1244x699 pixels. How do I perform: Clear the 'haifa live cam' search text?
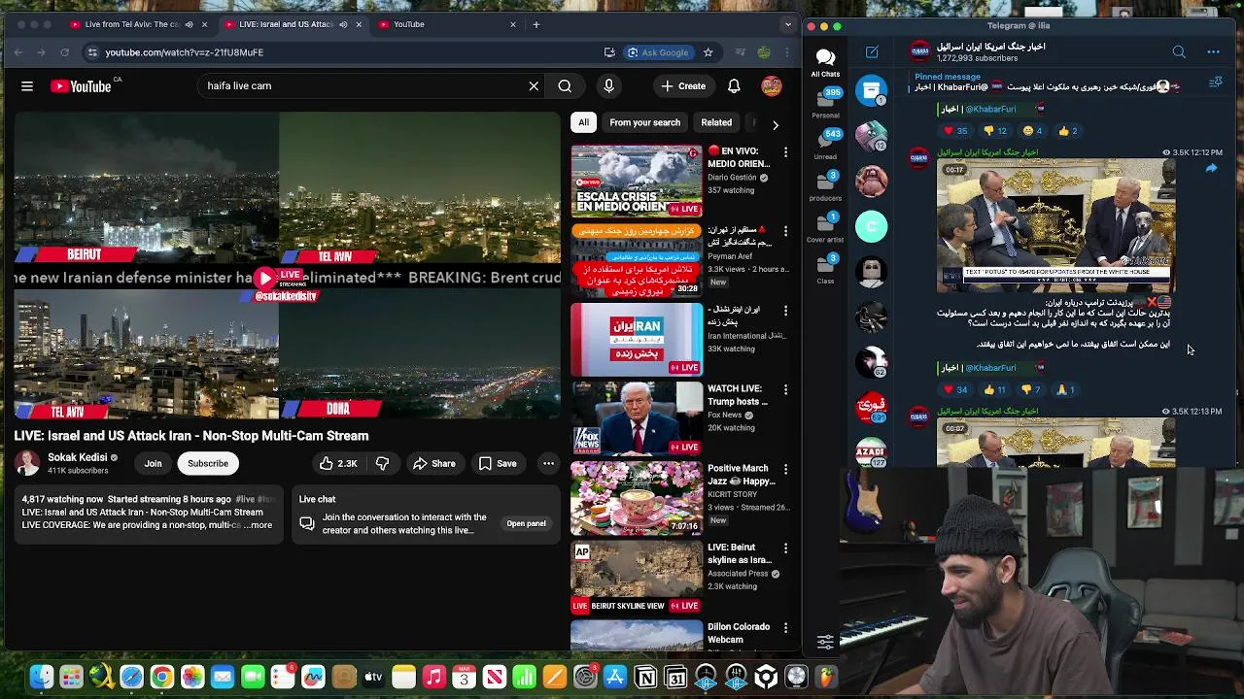pyautogui.click(x=534, y=86)
